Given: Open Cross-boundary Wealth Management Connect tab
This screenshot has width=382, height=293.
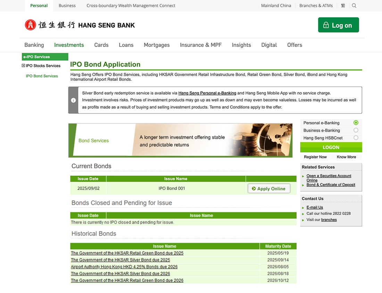Looking at the screenshot, I should [131, 6].
